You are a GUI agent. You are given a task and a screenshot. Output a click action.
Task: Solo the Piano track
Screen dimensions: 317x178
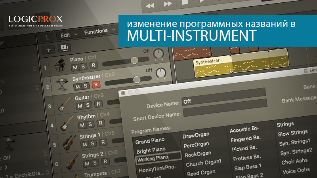[83, 66]
